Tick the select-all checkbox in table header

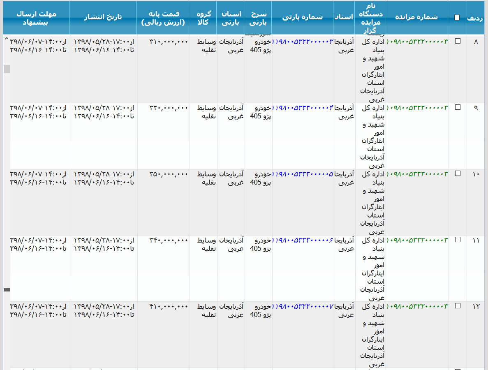click(457, 17)
